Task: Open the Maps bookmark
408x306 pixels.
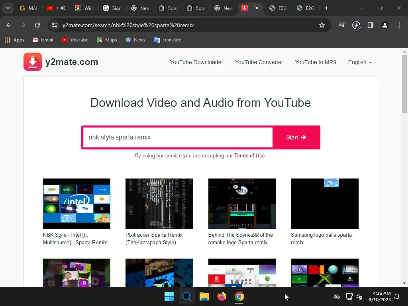Action: point(107,40)
